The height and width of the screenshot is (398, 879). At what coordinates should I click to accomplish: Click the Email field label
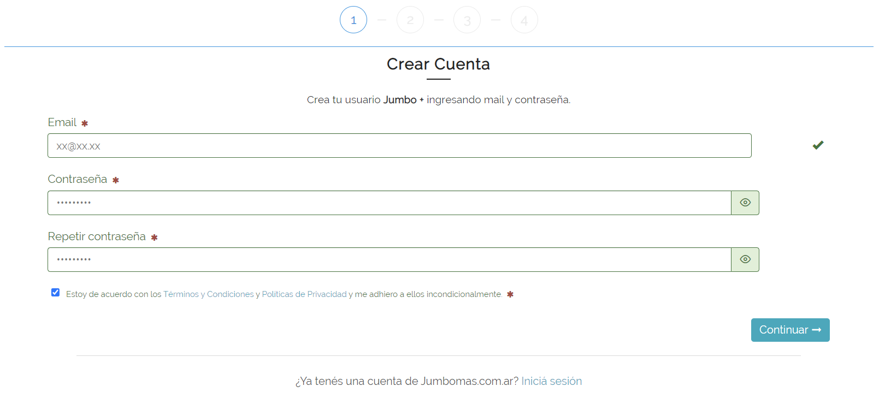click(x=62, y=122)
